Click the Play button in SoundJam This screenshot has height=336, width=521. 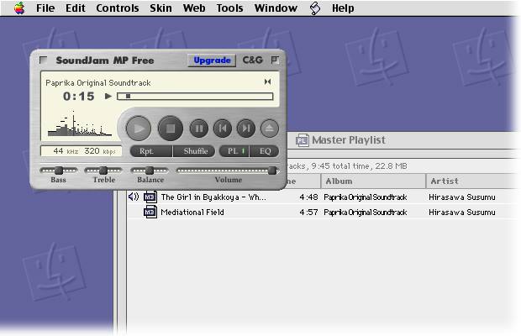[139, 129]
